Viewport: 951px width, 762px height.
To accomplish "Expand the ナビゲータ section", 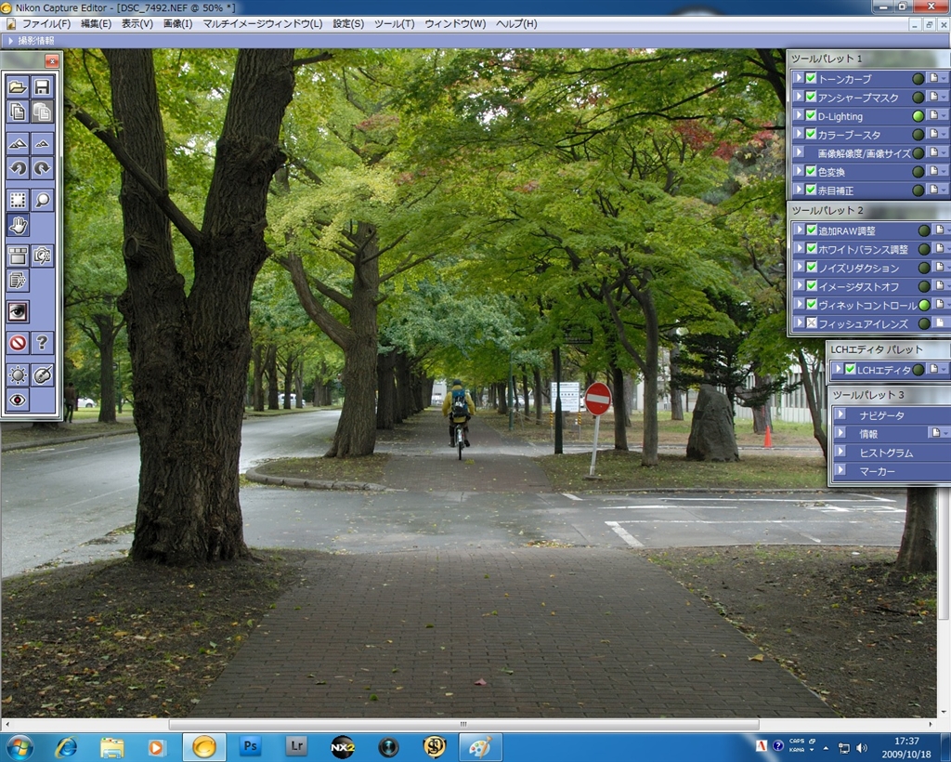I will [840, 415].
